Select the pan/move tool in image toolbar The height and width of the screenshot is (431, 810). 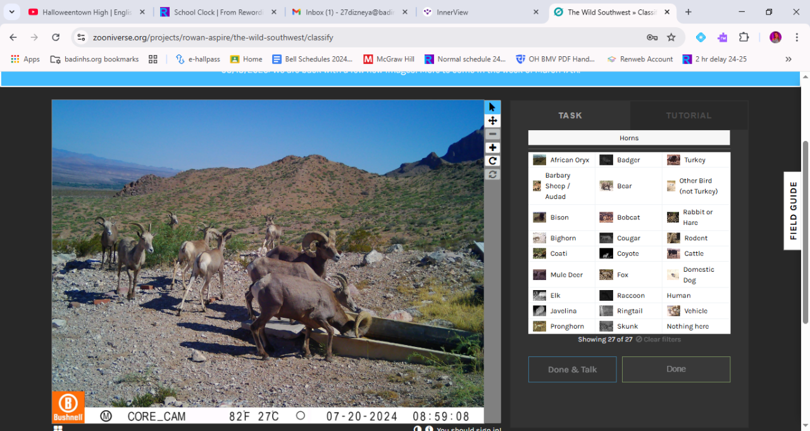pos(492,121)
